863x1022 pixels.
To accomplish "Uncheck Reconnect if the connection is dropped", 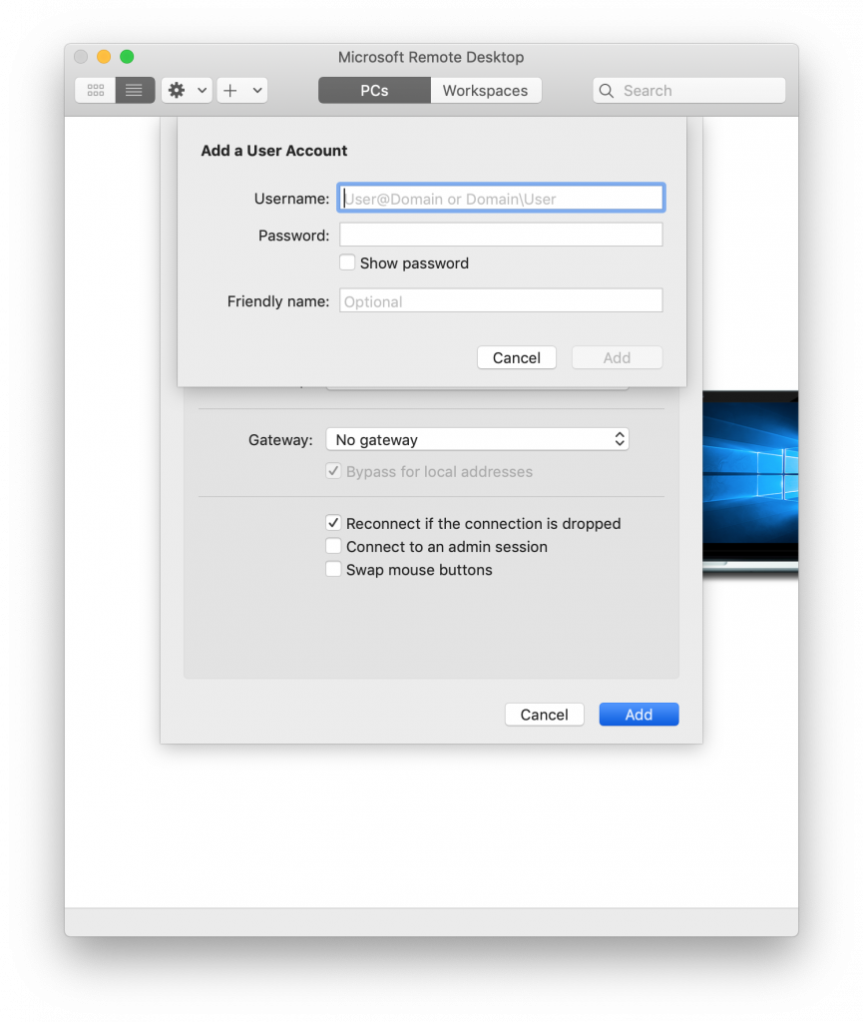I will tap(334, 523).
